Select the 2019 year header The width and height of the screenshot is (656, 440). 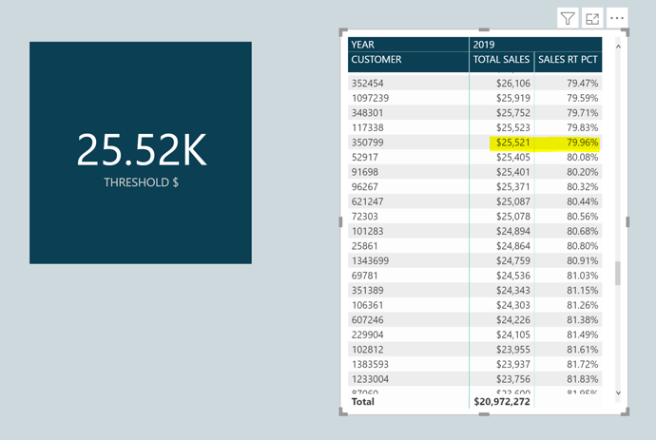[484, 45]
